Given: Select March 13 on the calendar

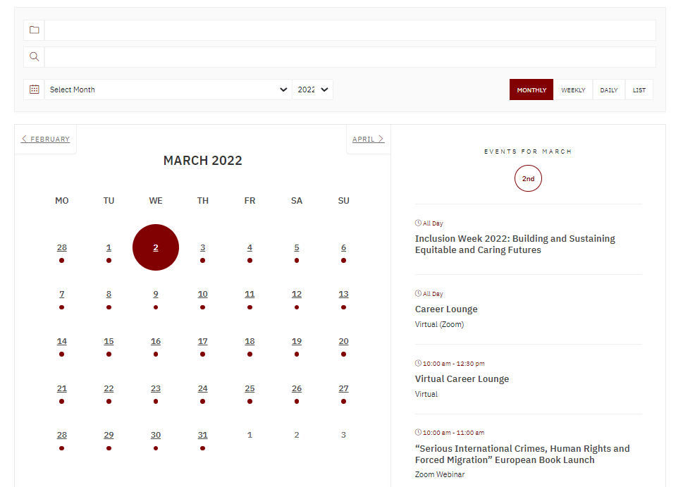Looking at the screenshot, I should tap(344, 295).
